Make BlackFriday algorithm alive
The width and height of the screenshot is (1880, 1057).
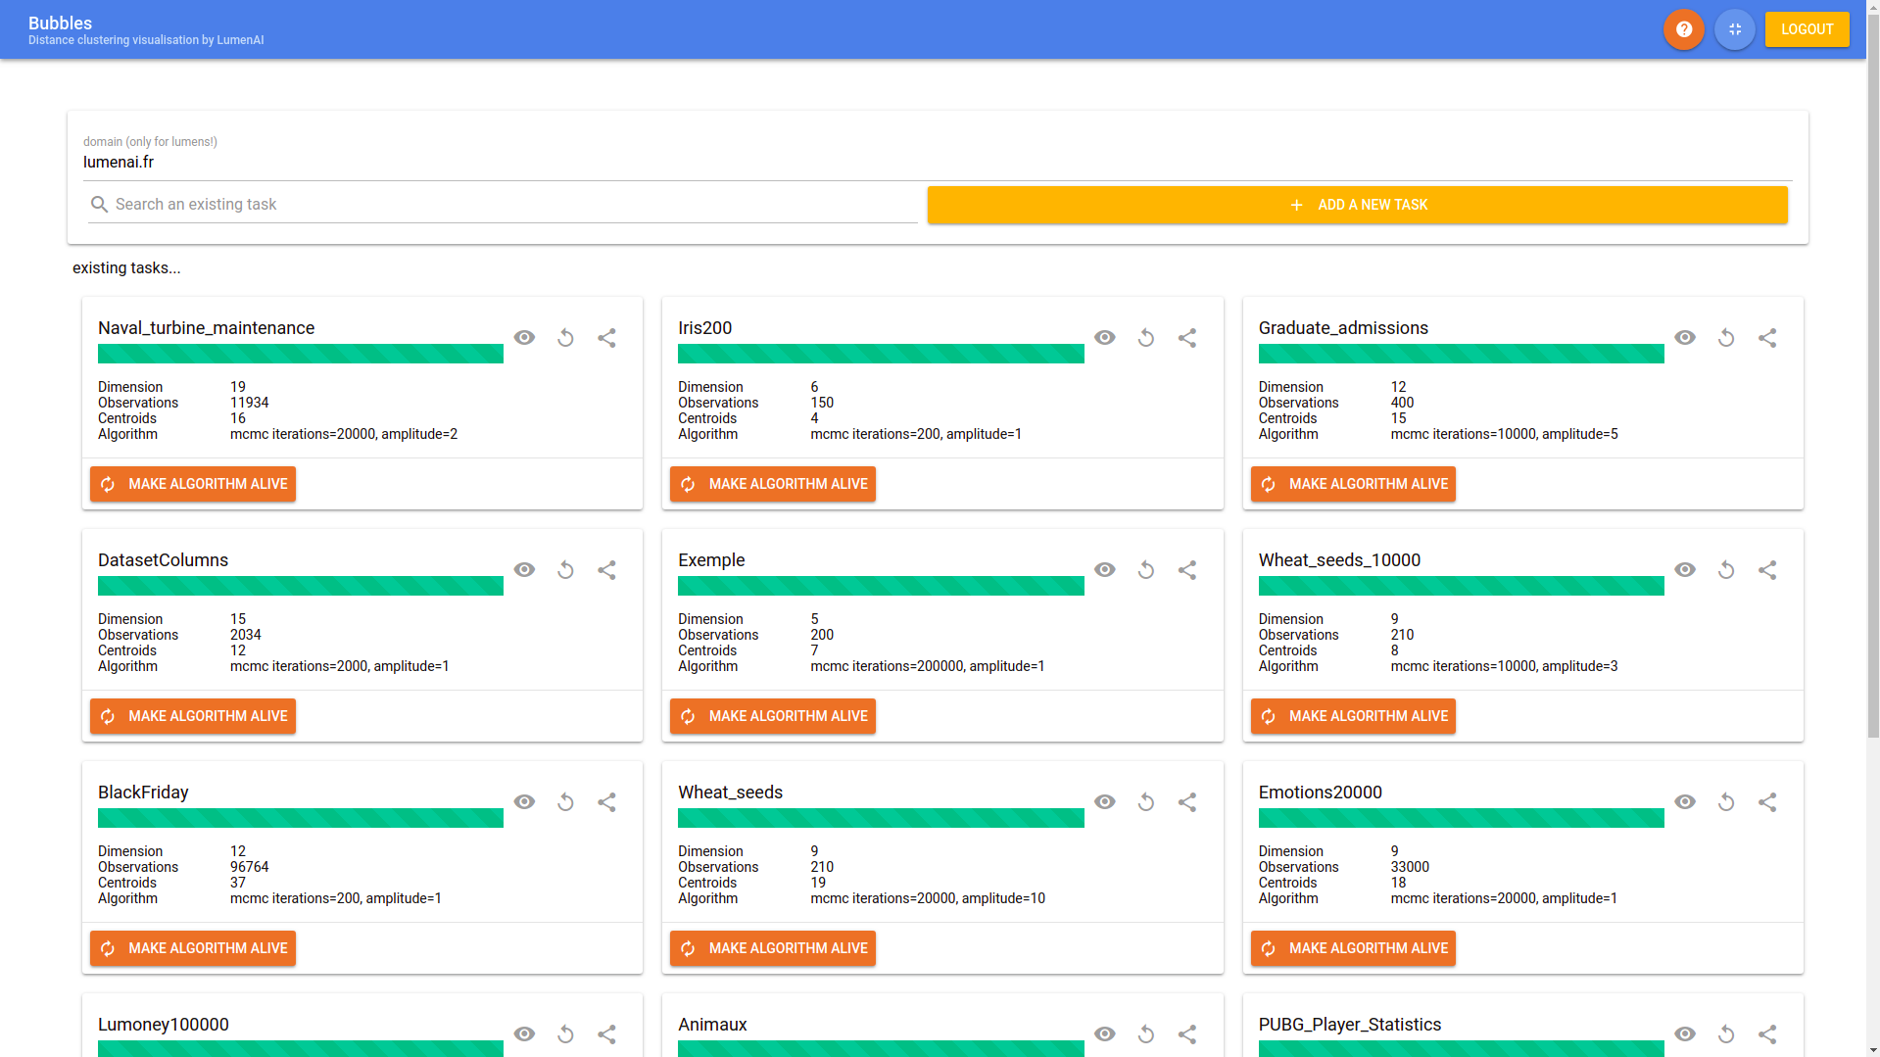click(193, 948)
